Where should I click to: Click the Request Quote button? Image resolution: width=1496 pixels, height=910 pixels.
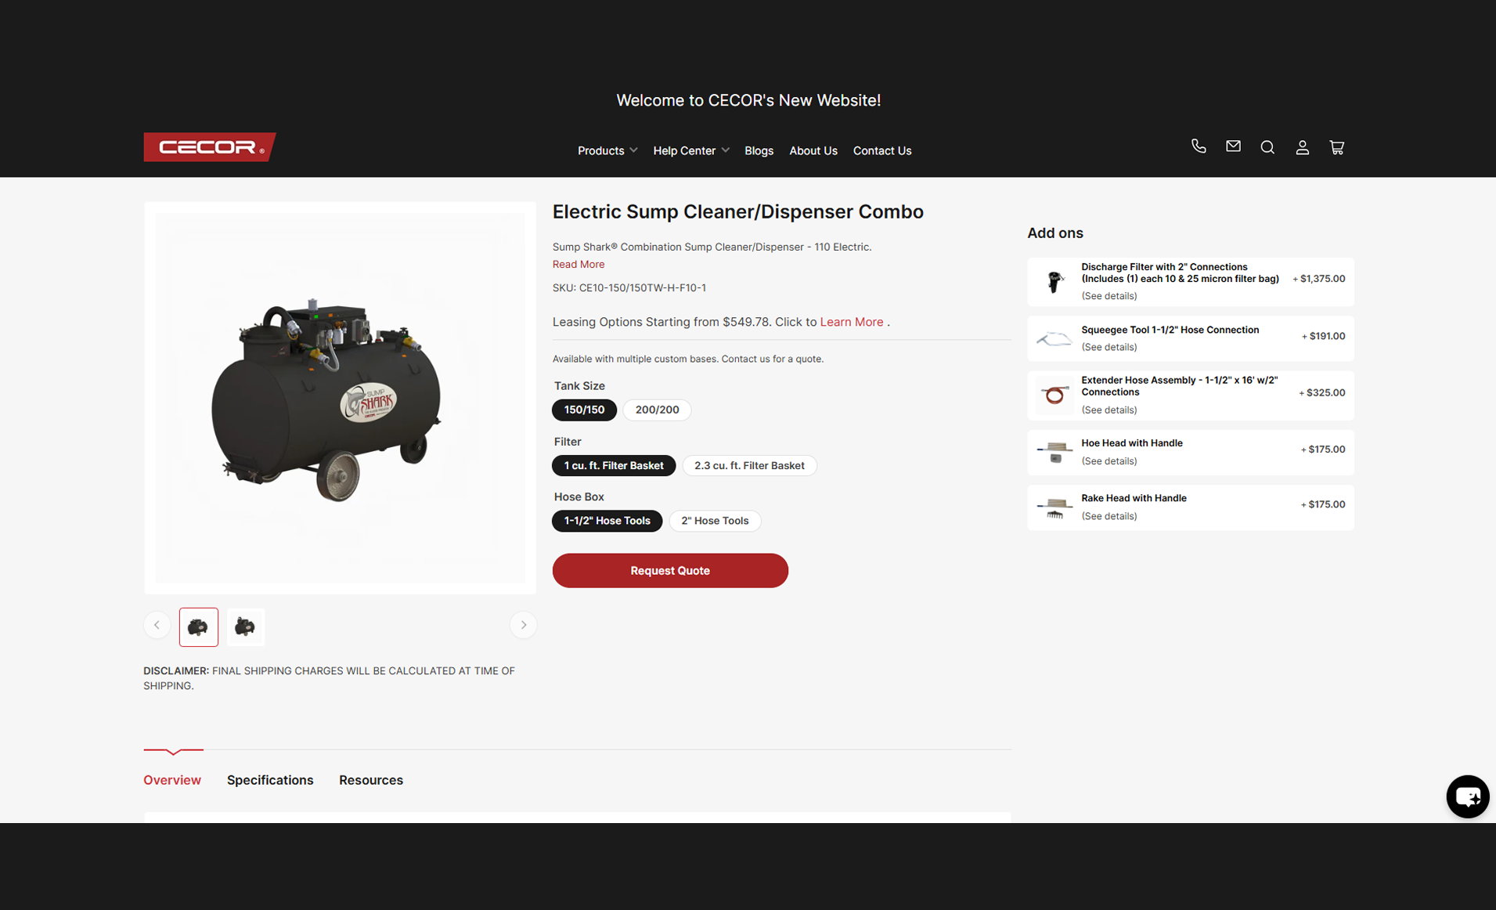(x=670, y=571)
